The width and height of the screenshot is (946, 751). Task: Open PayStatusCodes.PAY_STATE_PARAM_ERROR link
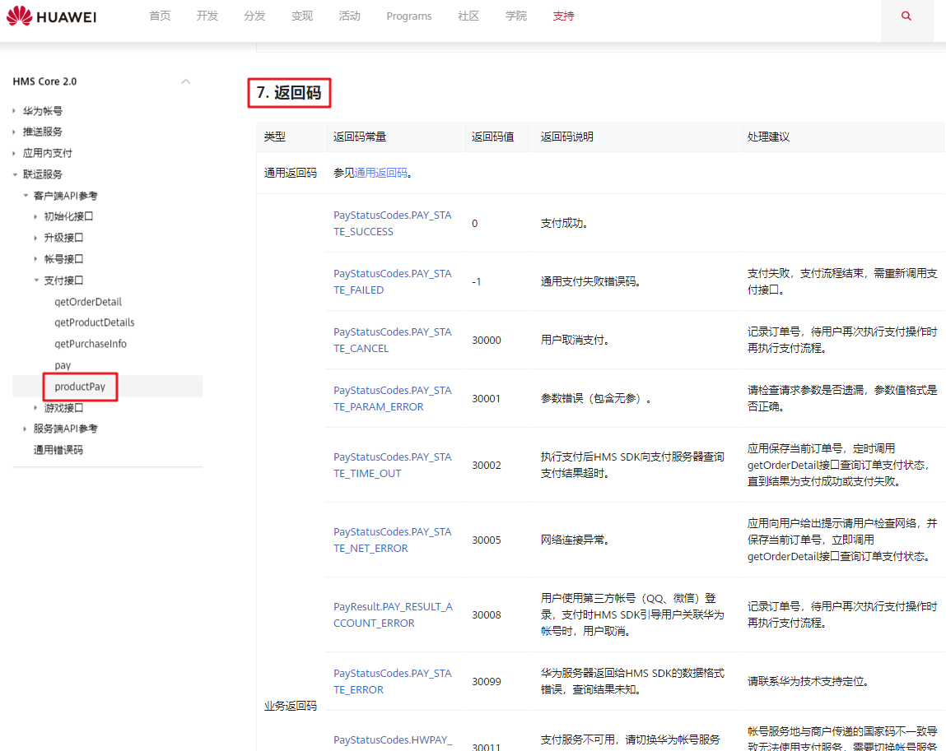392,399
